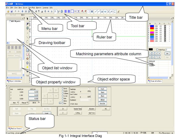
Task: Click the OutputTimes number input field
Action: click(x=168, y=50)
